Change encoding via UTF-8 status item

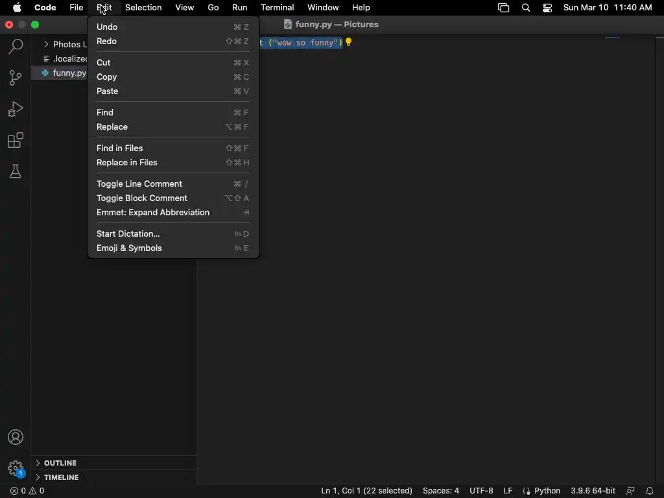click(x=482, y=491)
